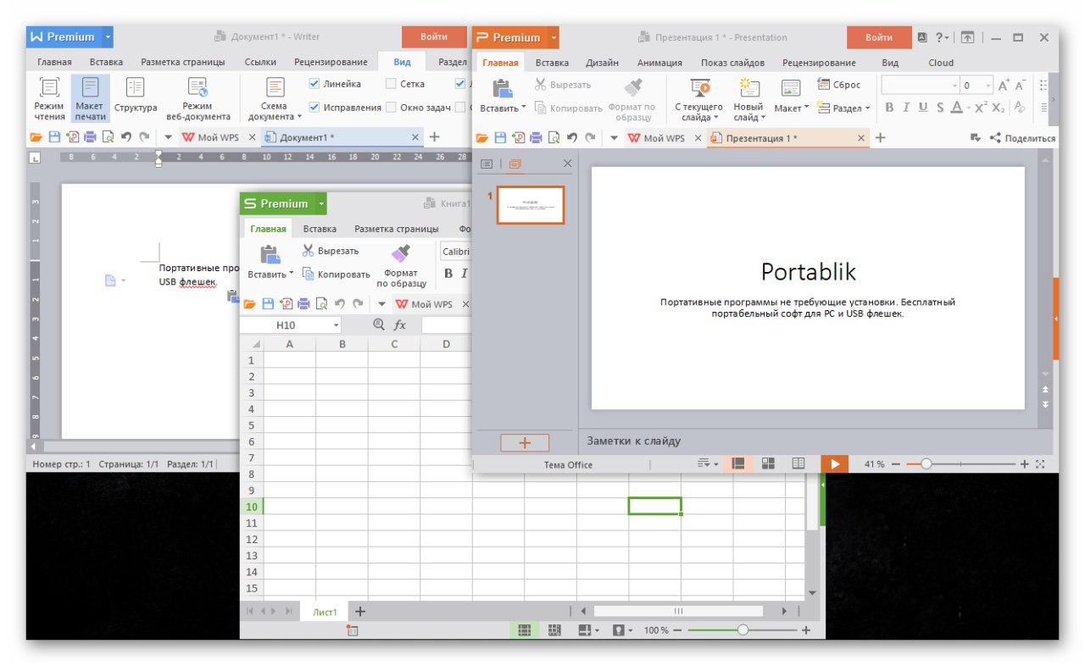Click Save icon in Presentation quick toolbar

pos(500,138)
